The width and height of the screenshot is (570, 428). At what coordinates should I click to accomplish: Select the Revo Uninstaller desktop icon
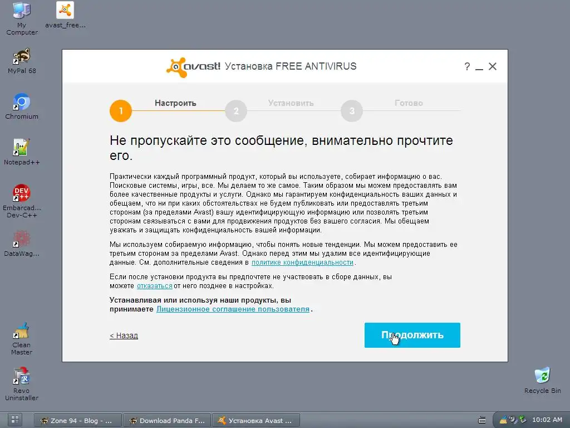(x=22, y=385)
